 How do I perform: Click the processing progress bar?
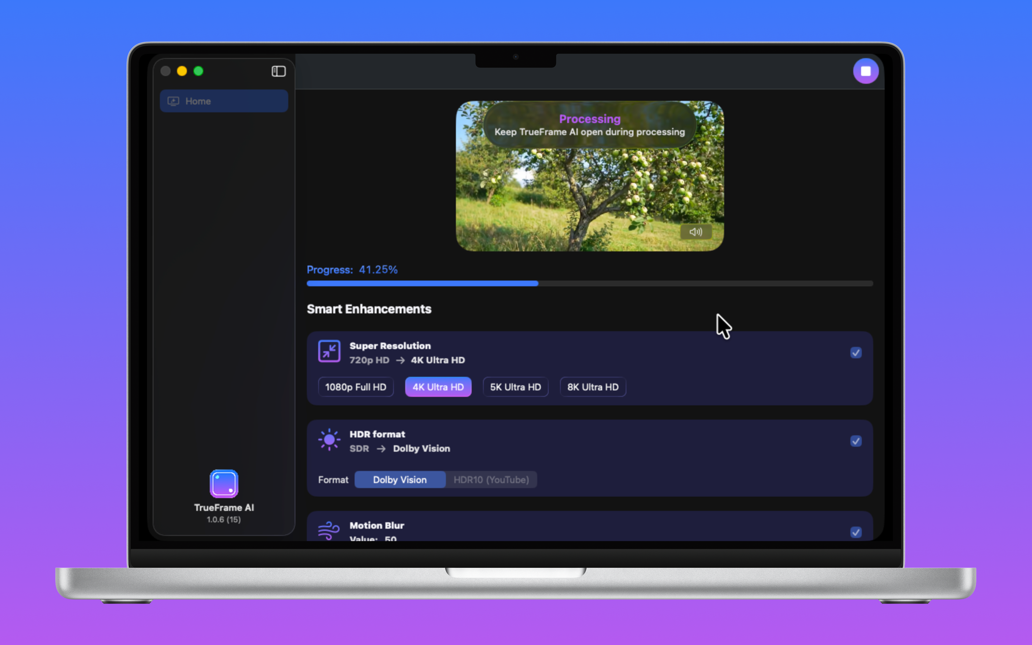point(590,284)
